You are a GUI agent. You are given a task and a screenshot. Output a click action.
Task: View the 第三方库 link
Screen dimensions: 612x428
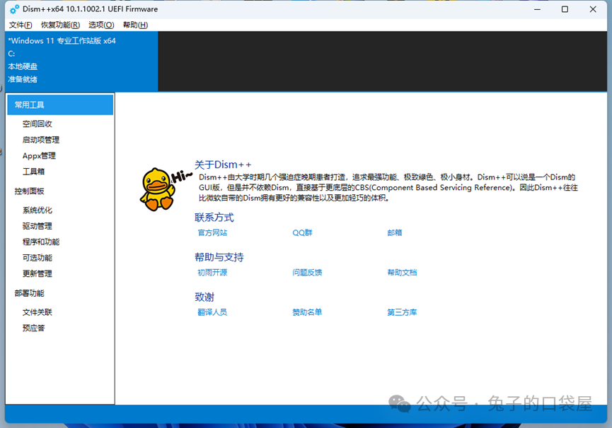click(402, 312)
